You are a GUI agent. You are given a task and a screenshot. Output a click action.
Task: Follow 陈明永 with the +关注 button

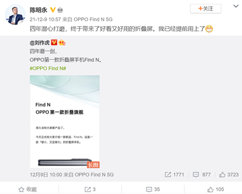[x=206, y=9]
